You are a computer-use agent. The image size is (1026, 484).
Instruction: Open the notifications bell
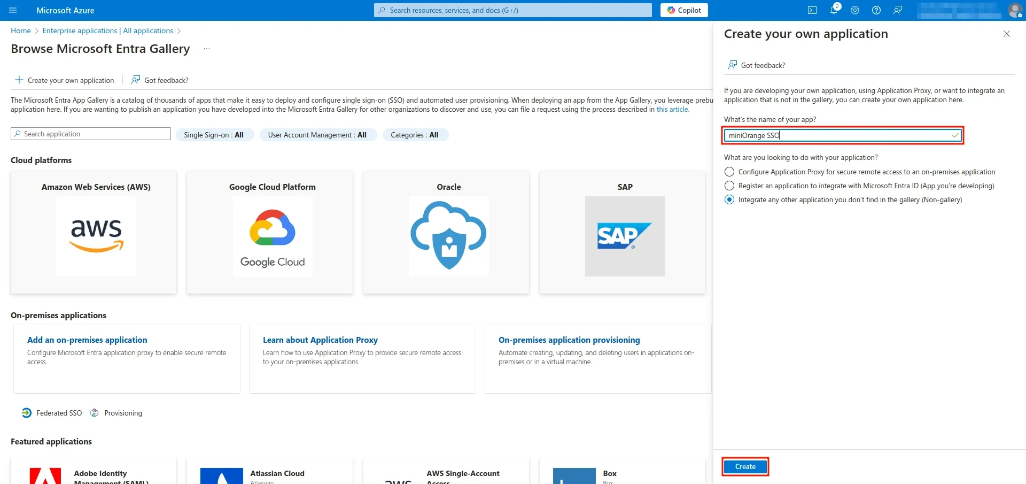834,10
